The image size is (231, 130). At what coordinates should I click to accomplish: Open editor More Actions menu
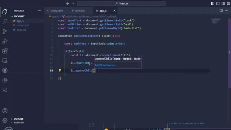point(226,10)
